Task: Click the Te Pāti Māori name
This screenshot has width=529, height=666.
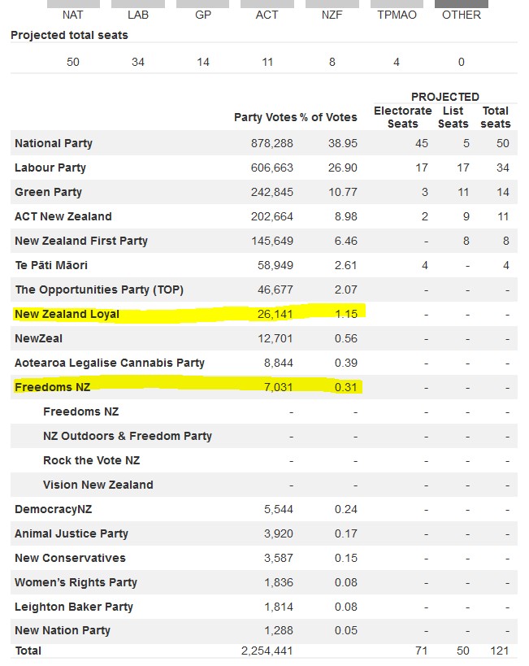Action: pyautogui.click(x=51, y=265)
